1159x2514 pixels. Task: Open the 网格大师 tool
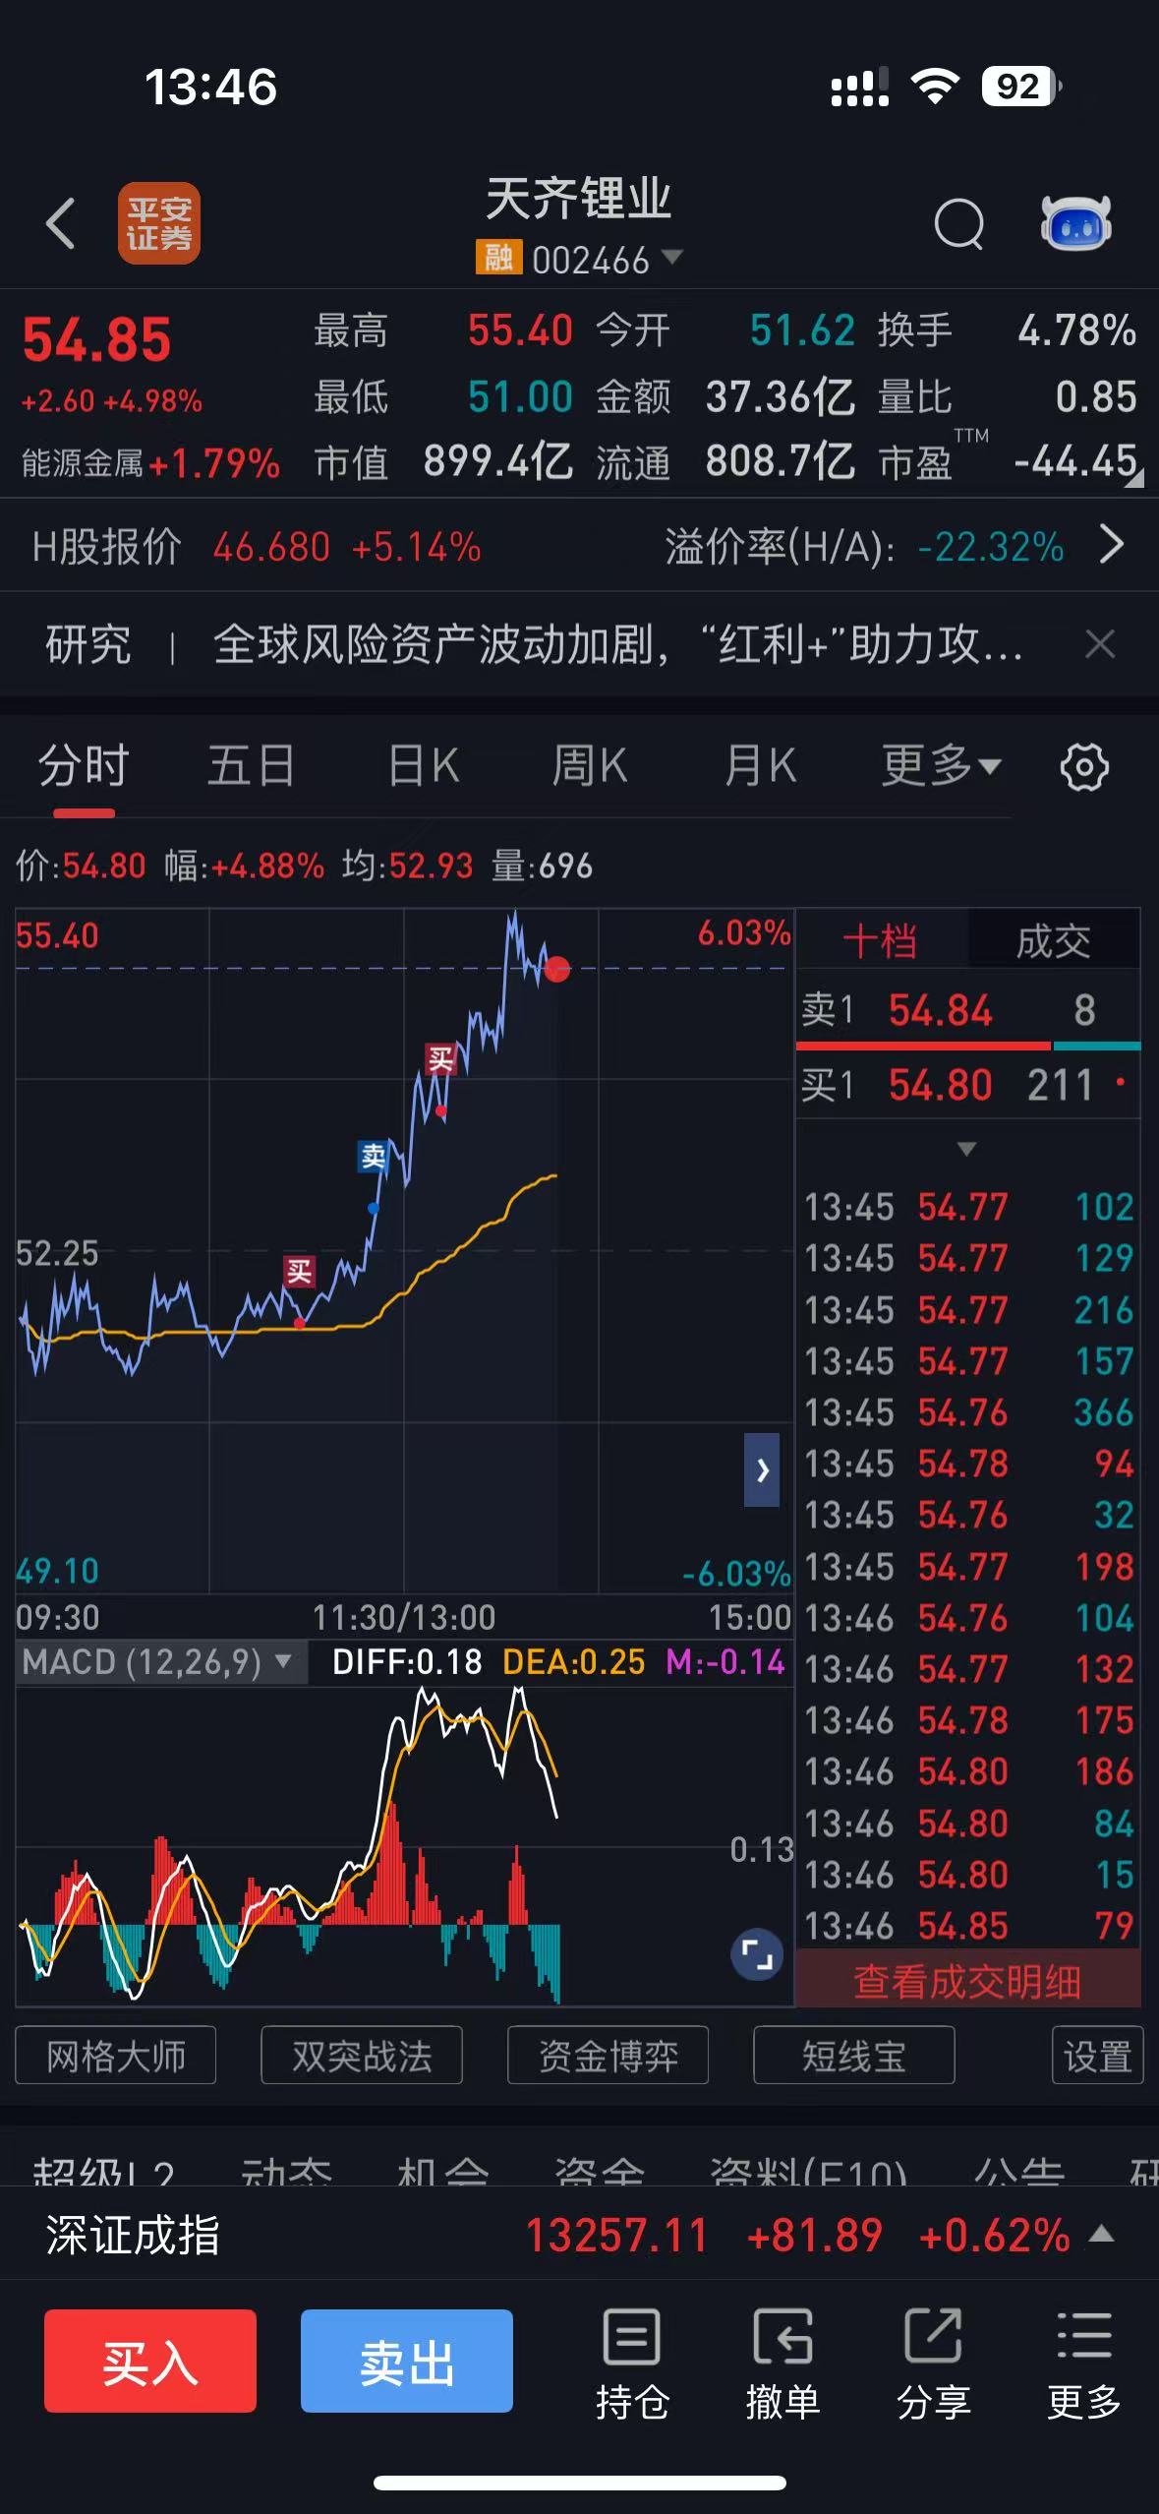(x=116, y=2056)
